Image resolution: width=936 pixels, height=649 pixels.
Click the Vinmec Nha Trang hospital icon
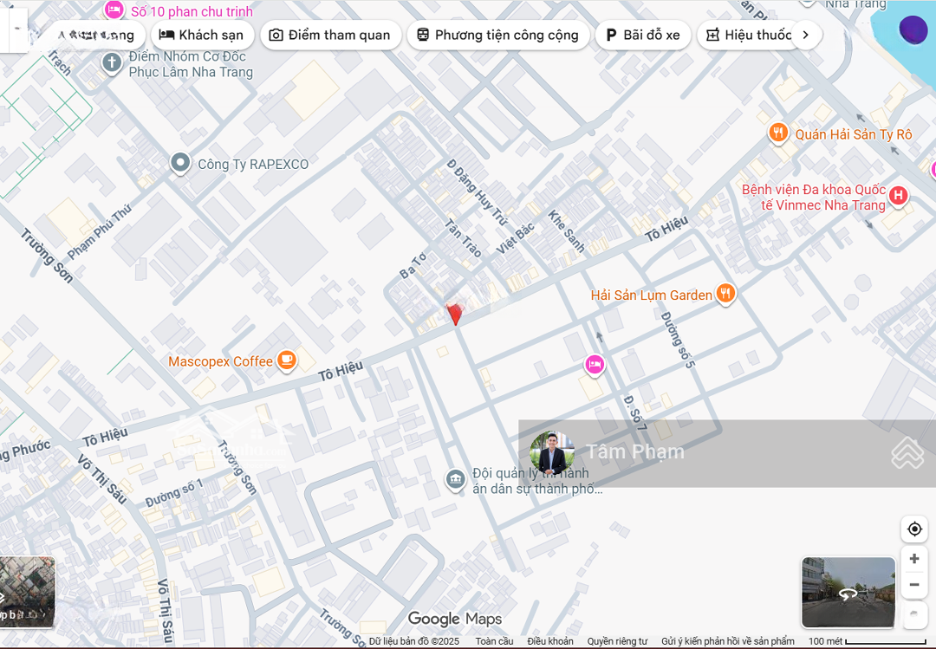coord(899,196)
